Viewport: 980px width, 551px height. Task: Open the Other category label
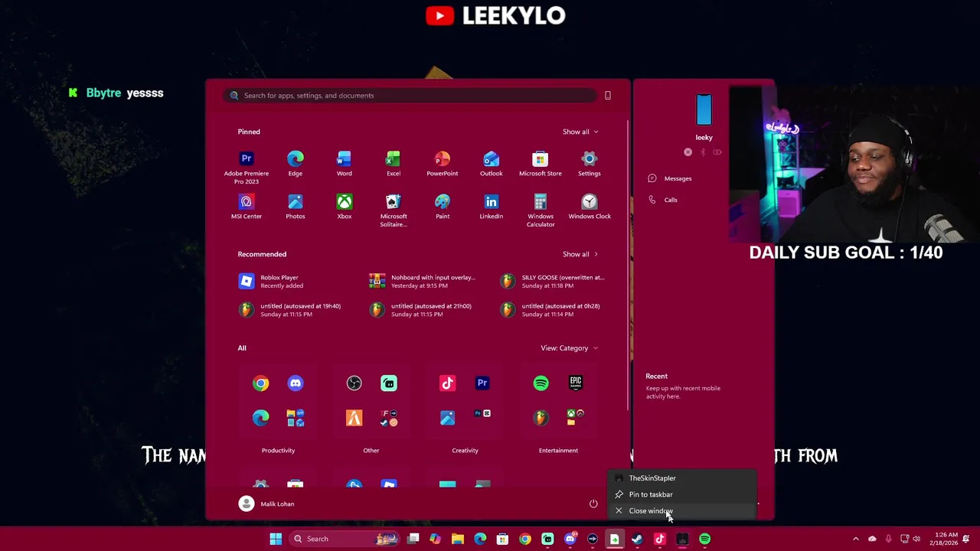(371, 451)
